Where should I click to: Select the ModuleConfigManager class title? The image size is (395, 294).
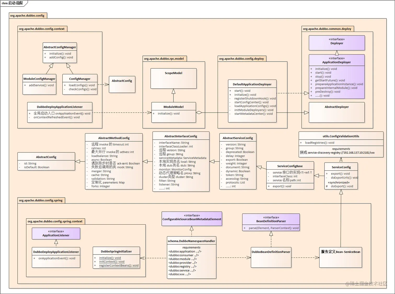pyautogui.click(x=39, y=79)
